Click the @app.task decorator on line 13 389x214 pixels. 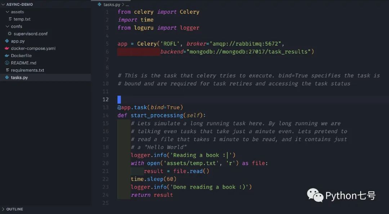[x=150, y=107]
